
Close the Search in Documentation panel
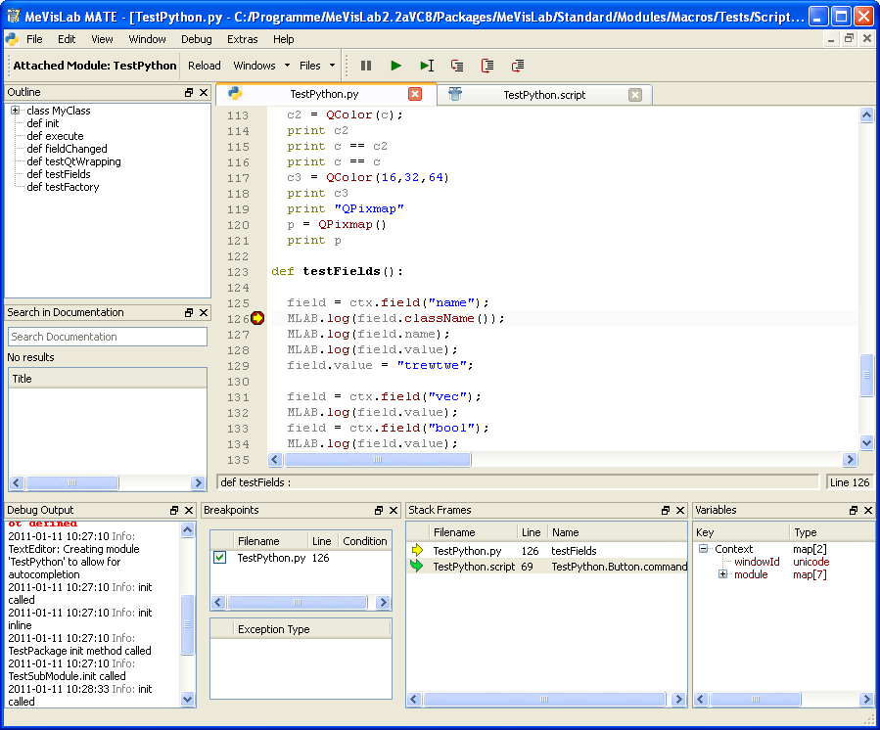point(204,312)
